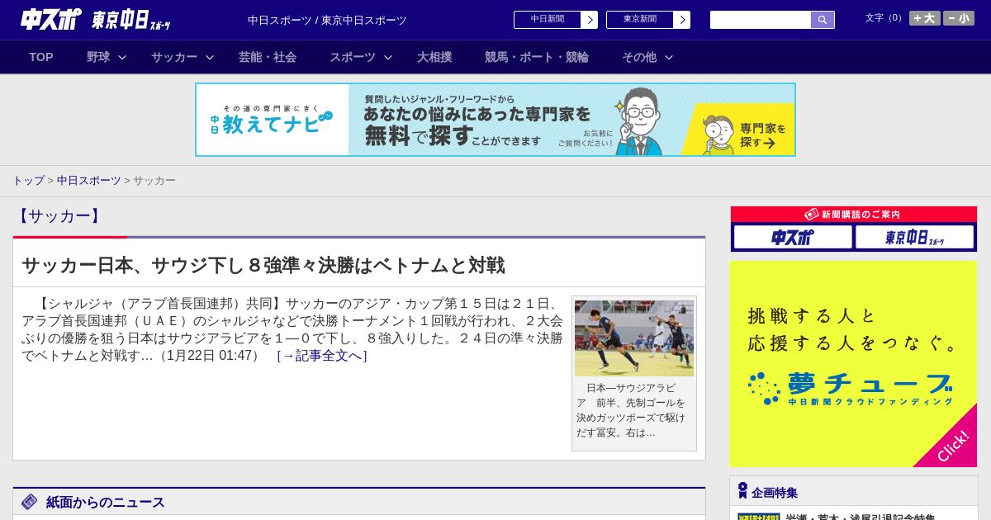Open 大相撲 navigation item
Image resolution: width=991 pixels, height=520 pixels.
[x=434, y=57]
